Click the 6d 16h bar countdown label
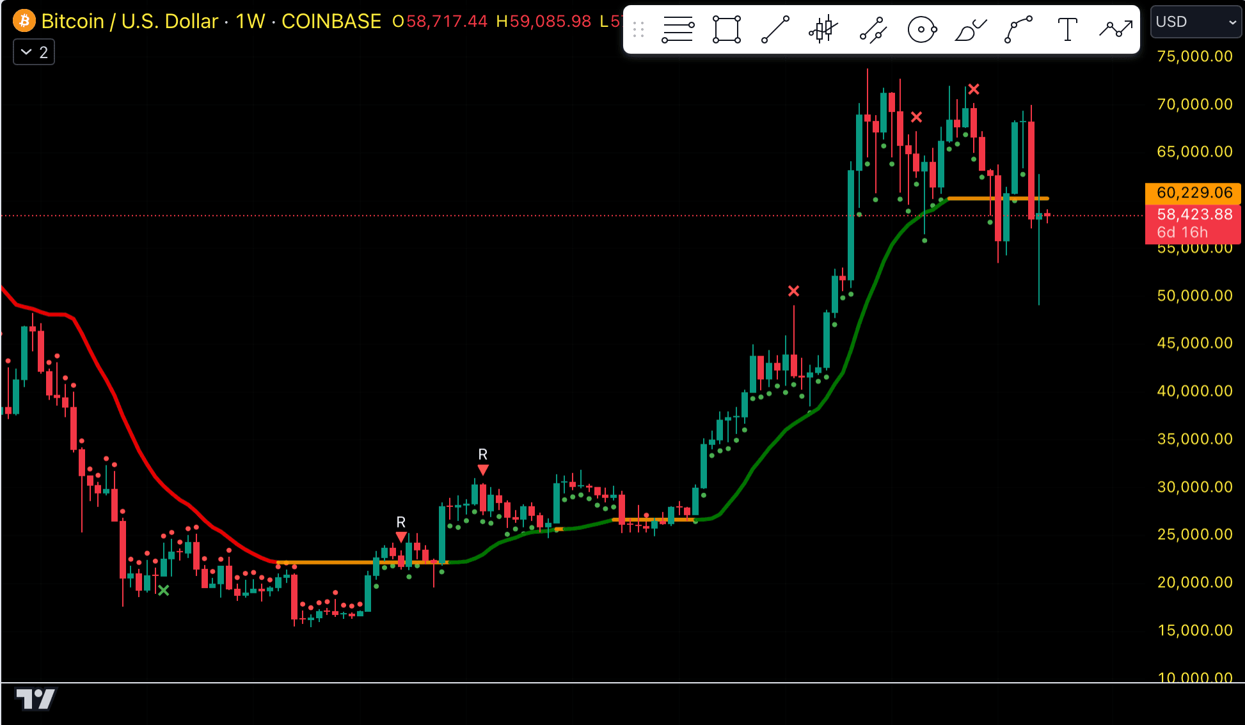1245x725 pixels. 1182,232
